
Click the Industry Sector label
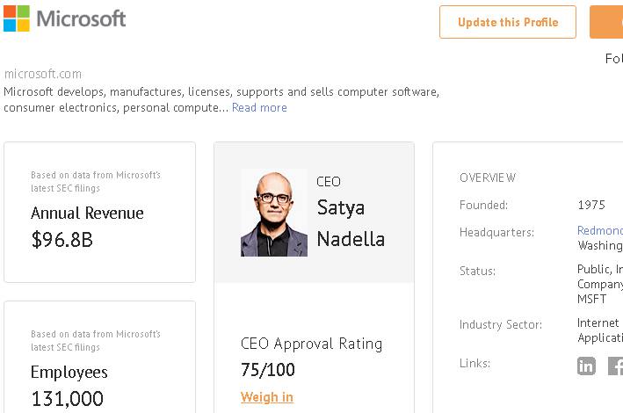(500, 324)
